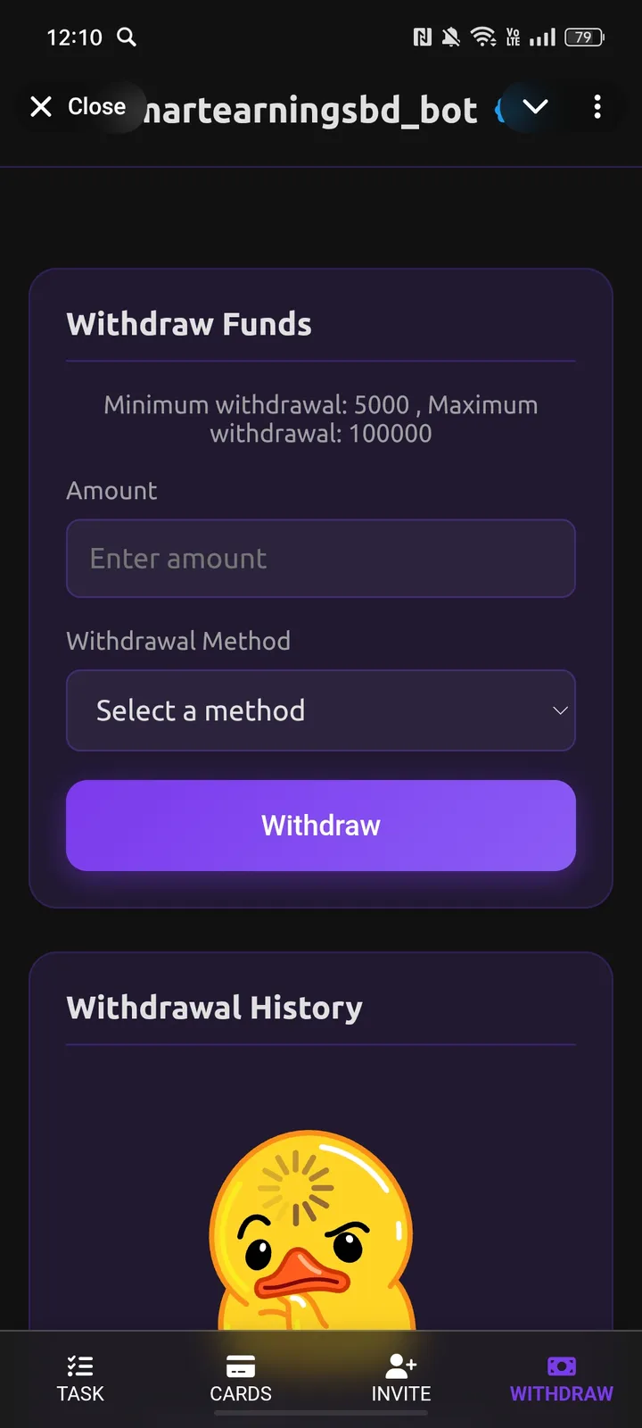Image resolution: width=642 pixels, height=1428 pixels.
Task: Expand the withdrawal method chevron arrow
Action: click(x=560, y=710)
